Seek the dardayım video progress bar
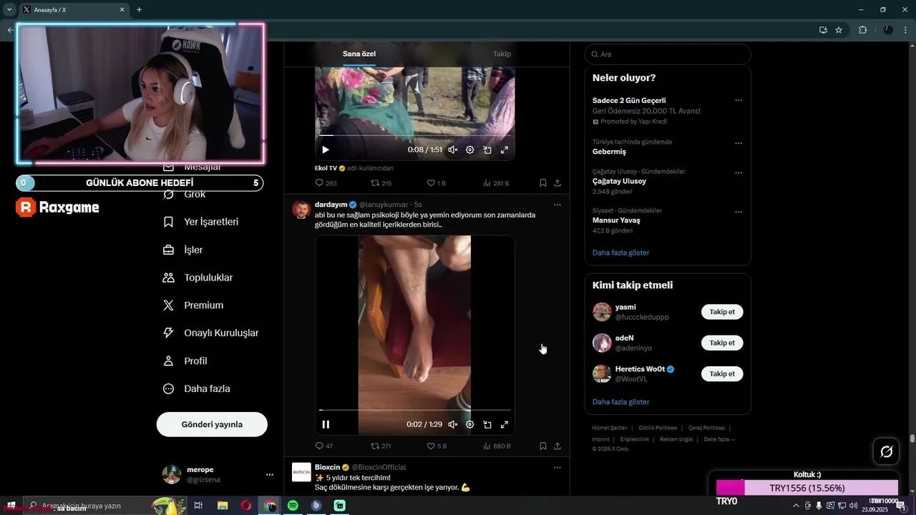Image resolution: width=916 pixels, height=515 pixels. [x=415, y=410]
